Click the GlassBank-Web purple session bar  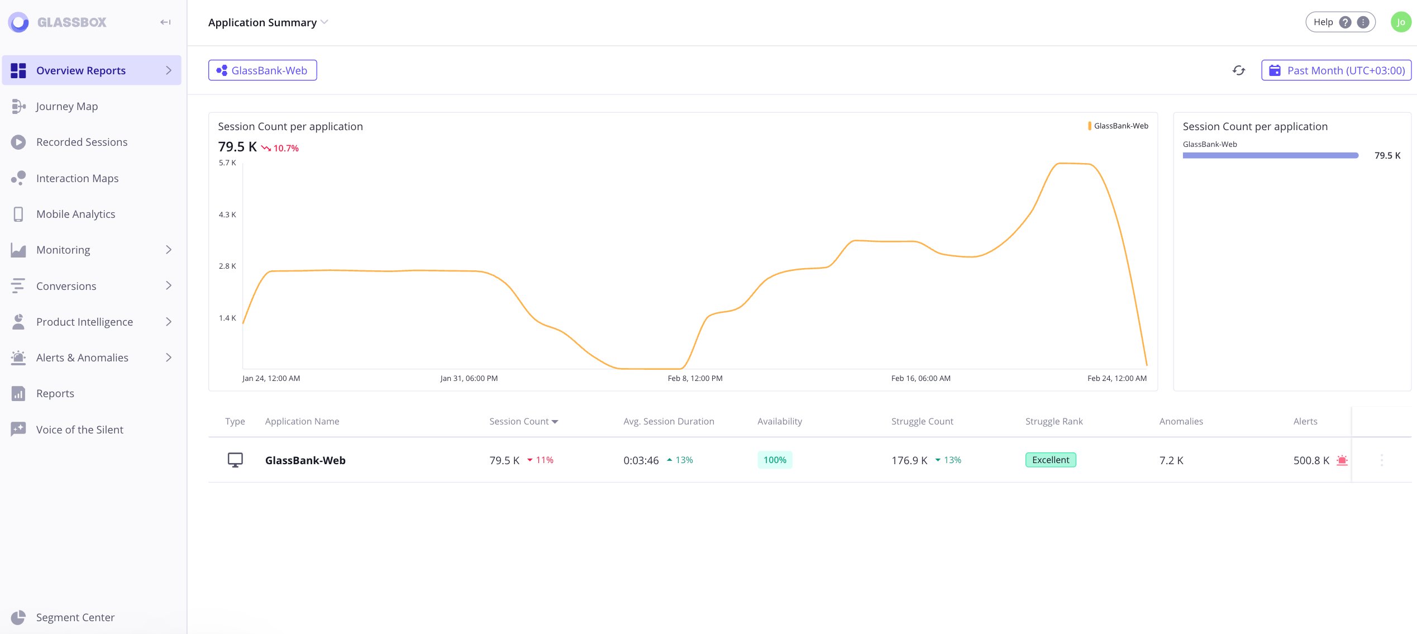1270,156
